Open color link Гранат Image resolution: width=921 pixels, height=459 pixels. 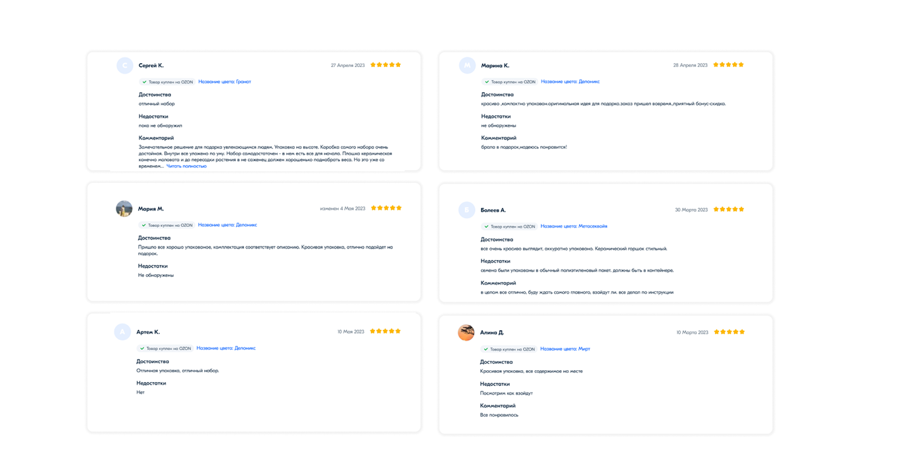[x=224, y=82]
